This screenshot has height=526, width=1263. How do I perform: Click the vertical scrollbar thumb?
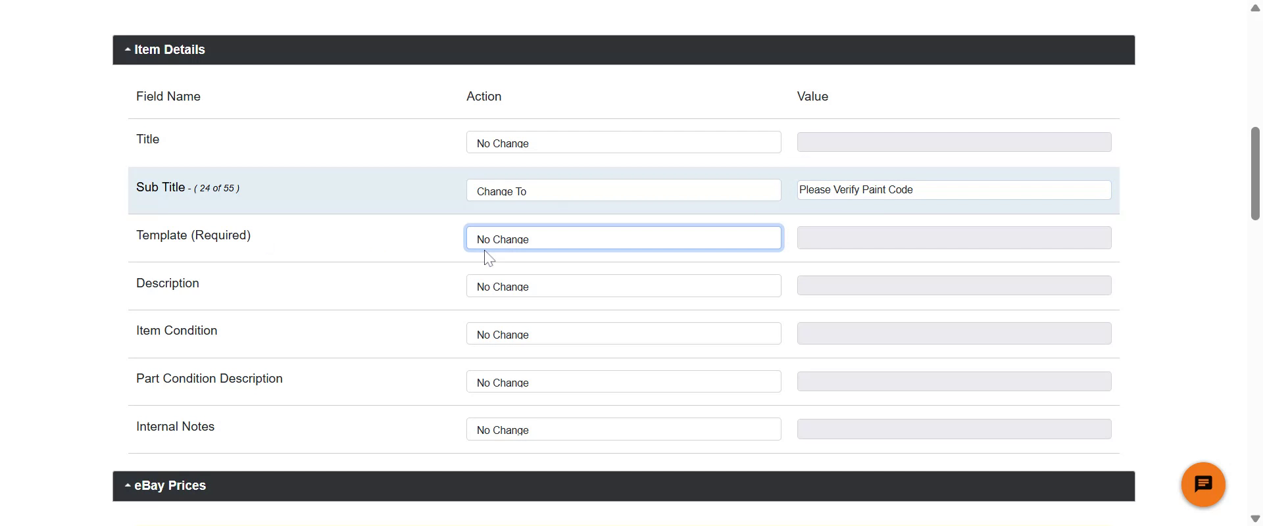1255,174
